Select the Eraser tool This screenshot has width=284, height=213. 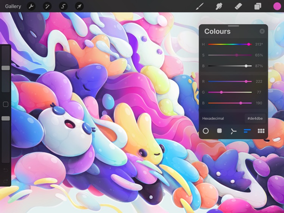point(238,6)
